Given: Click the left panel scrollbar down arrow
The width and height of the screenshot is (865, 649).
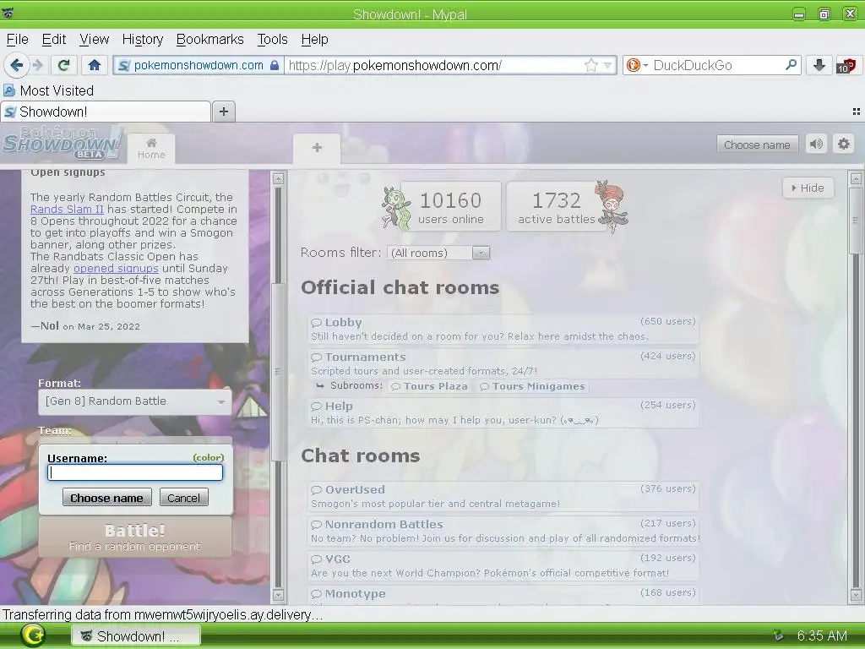Looking at the screenshot, I should tap(278, 596).
